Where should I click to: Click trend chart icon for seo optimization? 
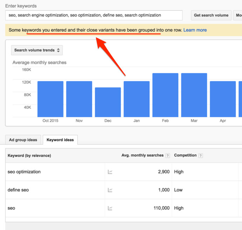click(110, 172)
